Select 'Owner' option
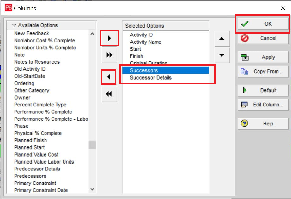 [22, 98]
